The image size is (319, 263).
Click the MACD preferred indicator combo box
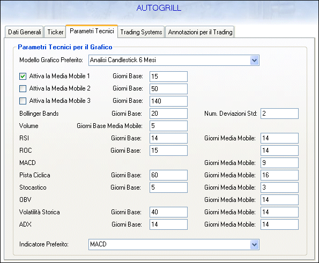click(x=174, y=244)
